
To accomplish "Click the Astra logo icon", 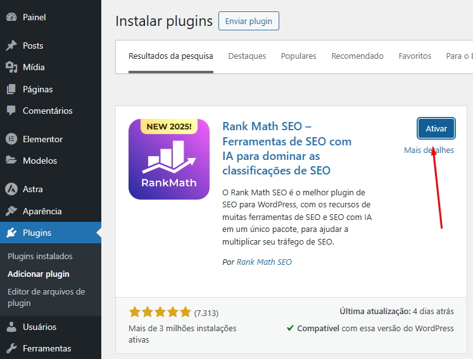I will point(11,189).
